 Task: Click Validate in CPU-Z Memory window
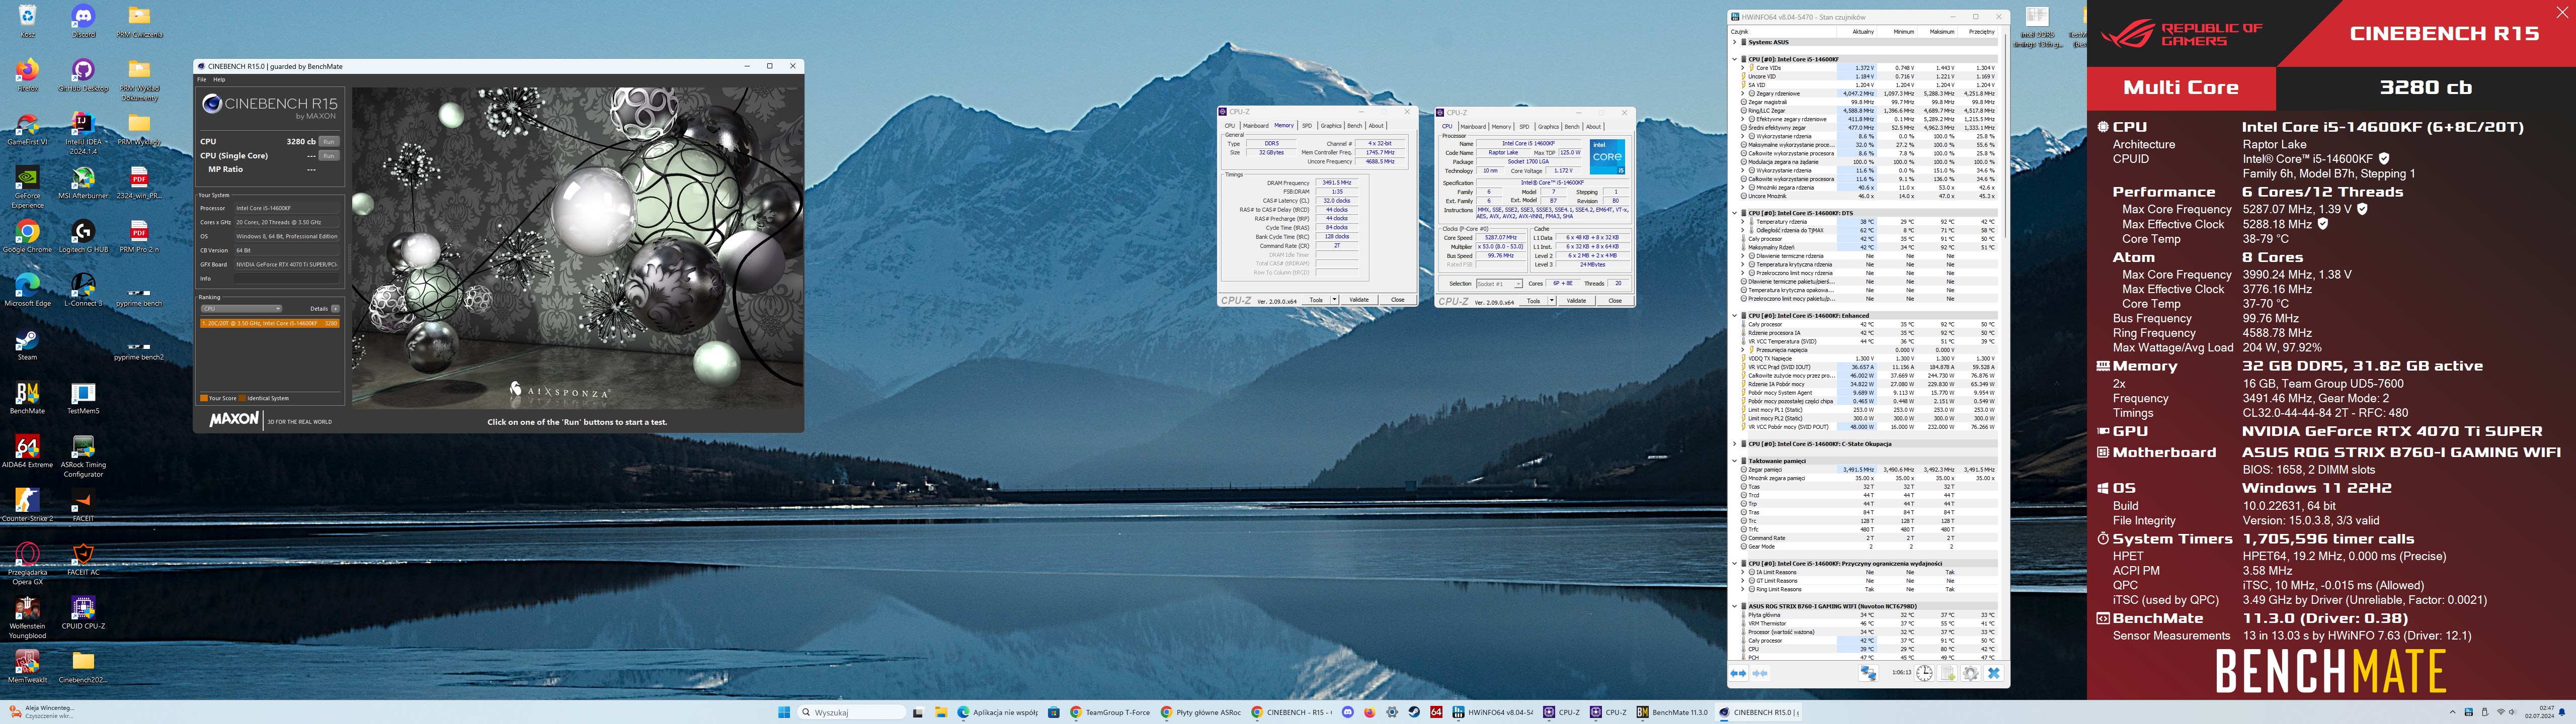coord(1358,299)
